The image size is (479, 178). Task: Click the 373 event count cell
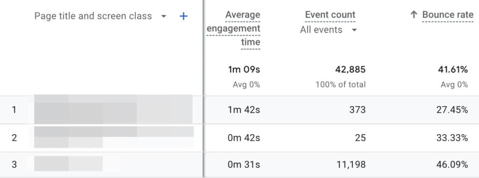click(357, 110)
